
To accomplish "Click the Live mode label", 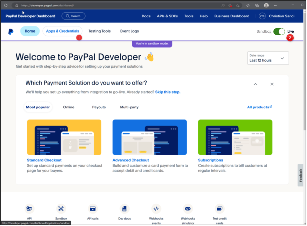I will click(291, 32).
